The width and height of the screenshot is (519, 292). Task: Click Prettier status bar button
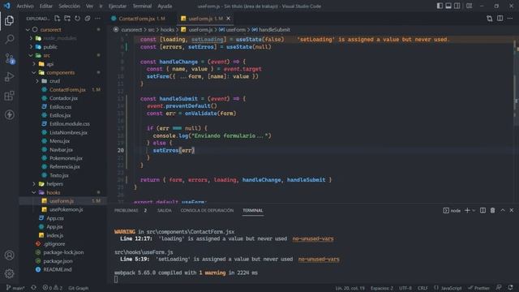[478, 288]
